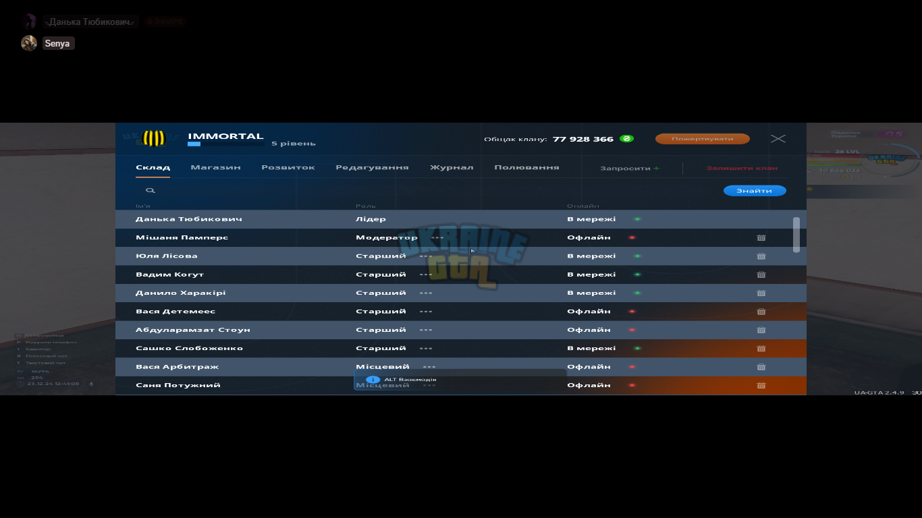922x518 pixels.
Task: Click the green clan currency icon
Action: [x=626, y=139]
